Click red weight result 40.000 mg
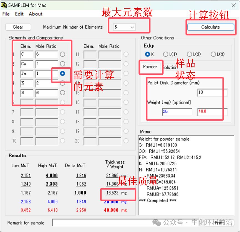 115,210
